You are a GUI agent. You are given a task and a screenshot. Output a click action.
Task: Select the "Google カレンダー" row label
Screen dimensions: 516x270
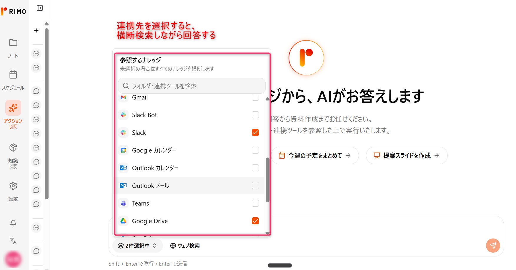(x=154, y=150)
